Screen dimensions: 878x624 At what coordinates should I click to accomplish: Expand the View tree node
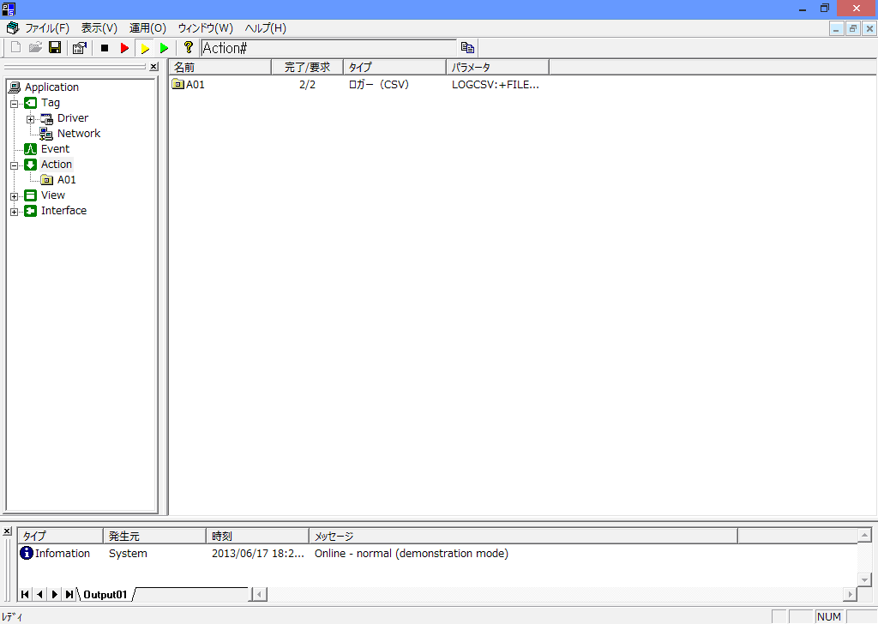(x=14, y=195)
